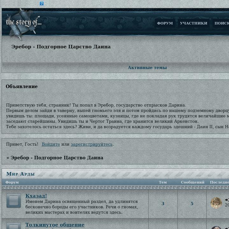This screenshot has height=229, width=229.
Task: Click the Тем column header
Action: (163, 182)
